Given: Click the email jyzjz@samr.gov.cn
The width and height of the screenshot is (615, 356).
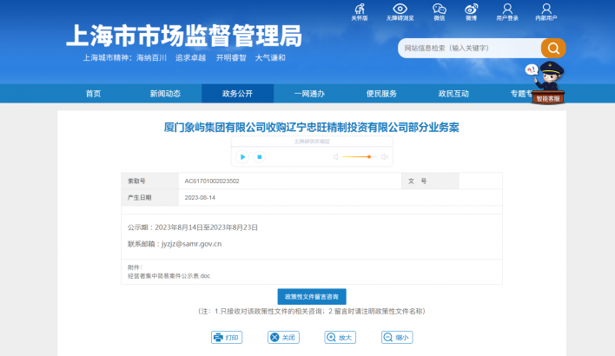Looking at the screenshot, I should pyautogui.click(x=191, y=244).
